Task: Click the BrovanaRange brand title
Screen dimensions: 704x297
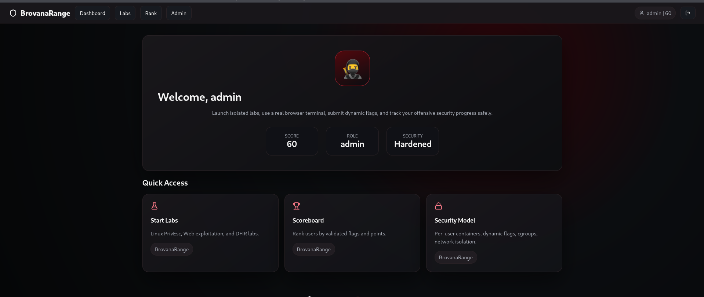Action: 45,13
